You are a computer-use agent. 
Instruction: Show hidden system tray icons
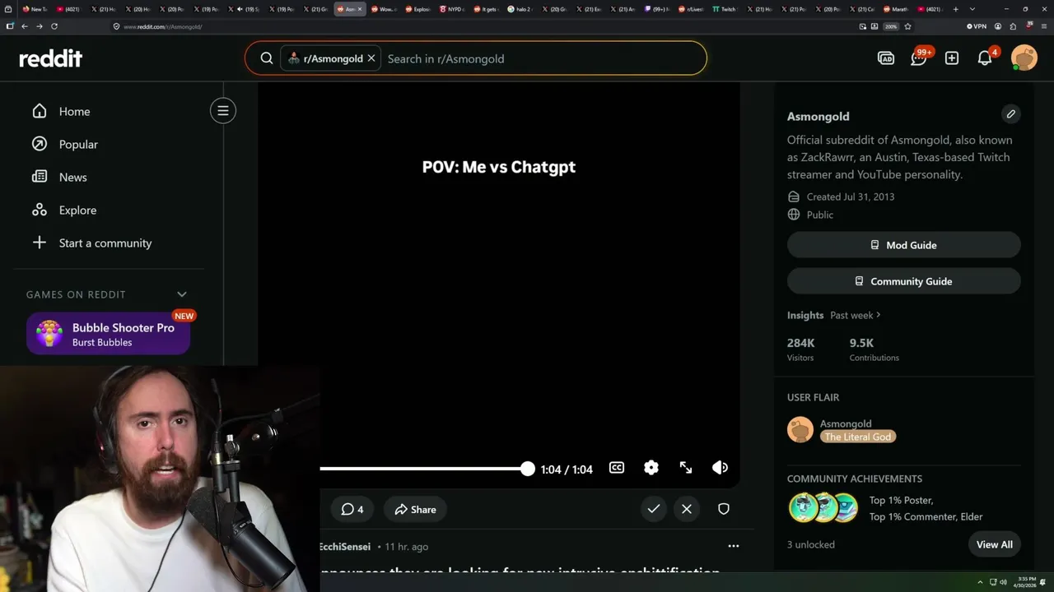click(x=980, y=582)
